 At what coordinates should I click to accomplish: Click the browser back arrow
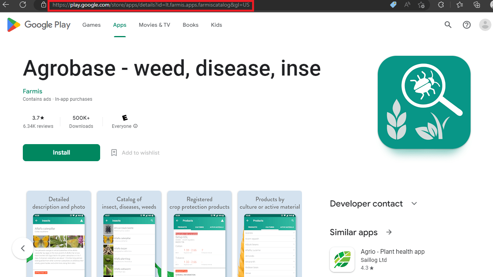click(x=6, y=5)
